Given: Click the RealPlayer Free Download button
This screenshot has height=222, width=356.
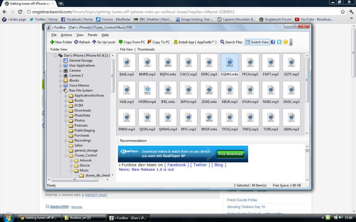Looking at the screenshot, I should click(230, 154).
